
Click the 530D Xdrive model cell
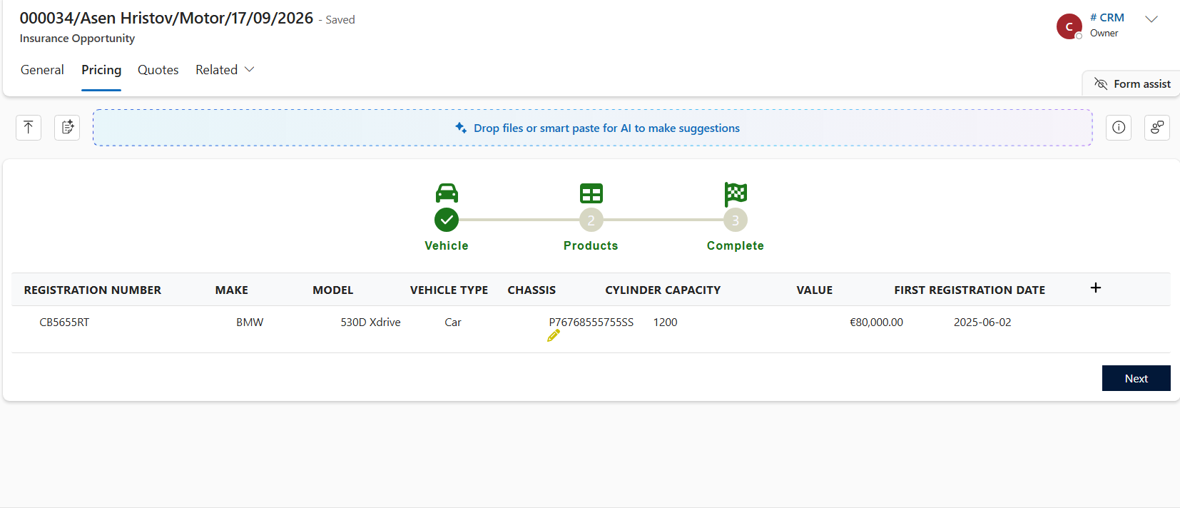(x=370, y=322)
